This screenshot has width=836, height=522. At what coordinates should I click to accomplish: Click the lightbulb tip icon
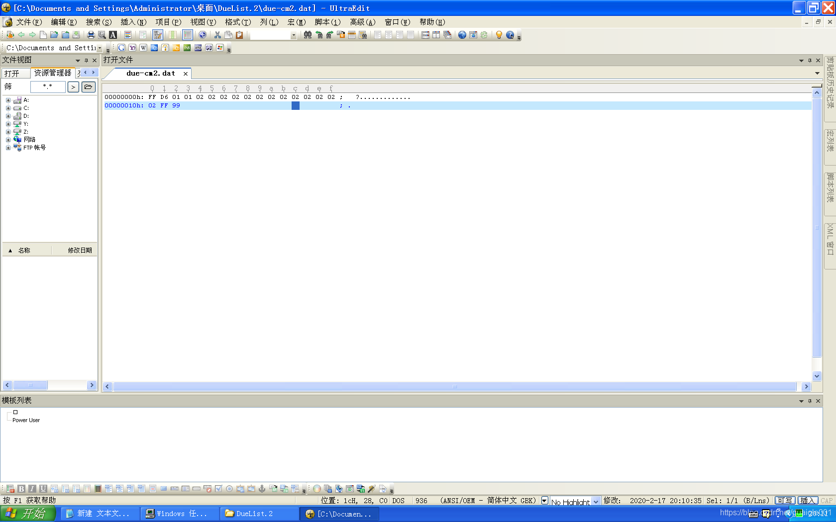click(499, 35)
